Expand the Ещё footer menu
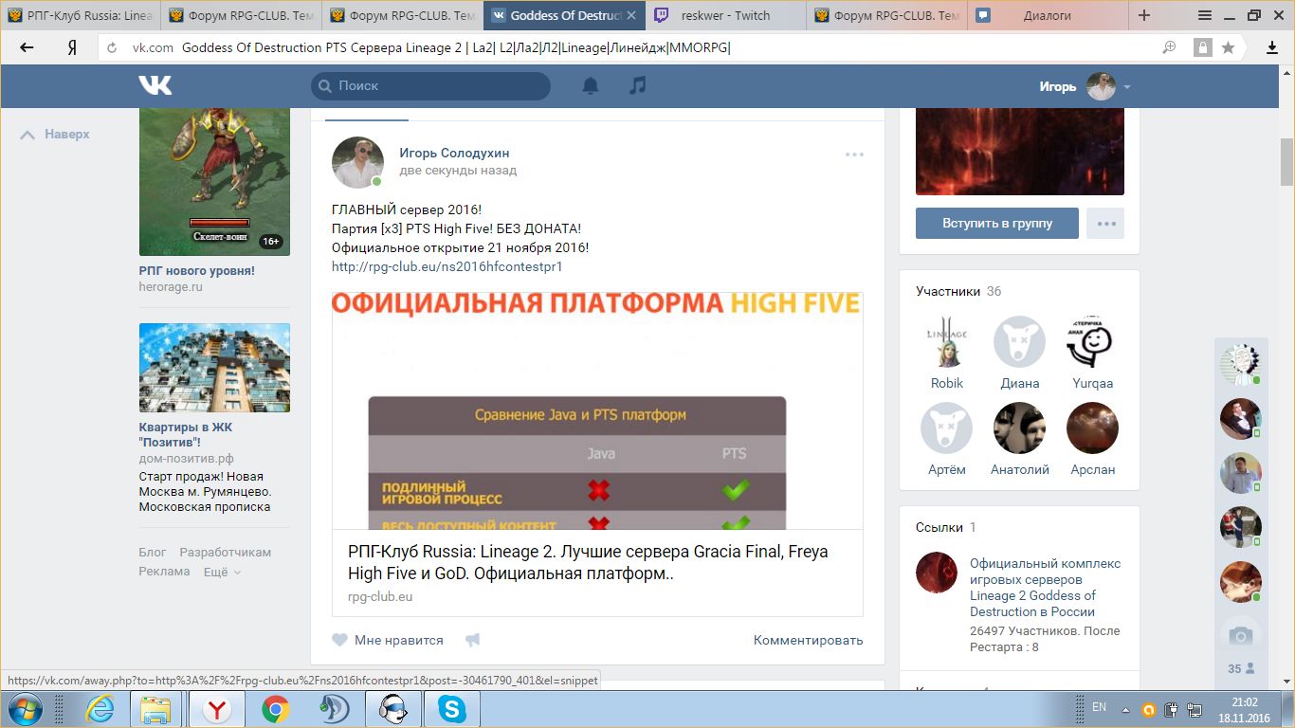The width and height of the screenshot is (1295, 728). 222,572
